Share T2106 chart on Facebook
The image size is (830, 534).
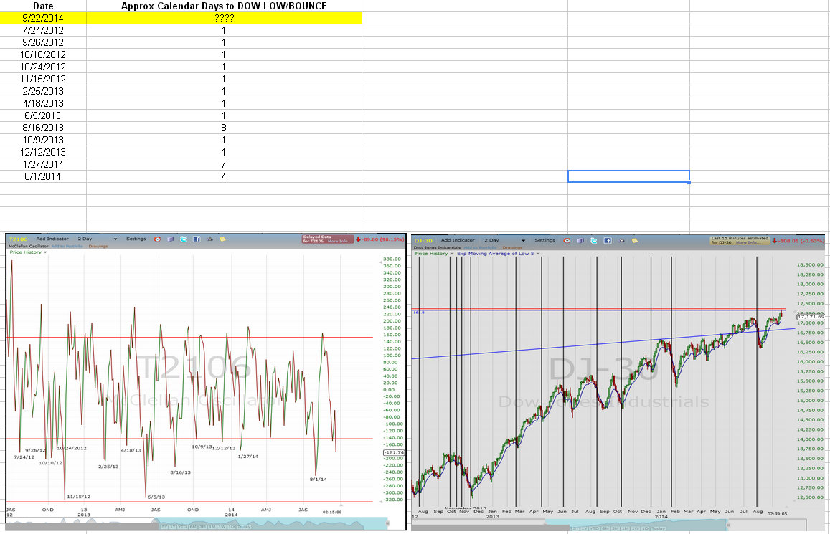pos(197,239)
